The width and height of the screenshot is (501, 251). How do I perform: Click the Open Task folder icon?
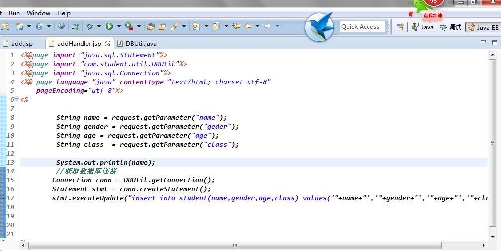pyautogui.click(x=163, y=26)
